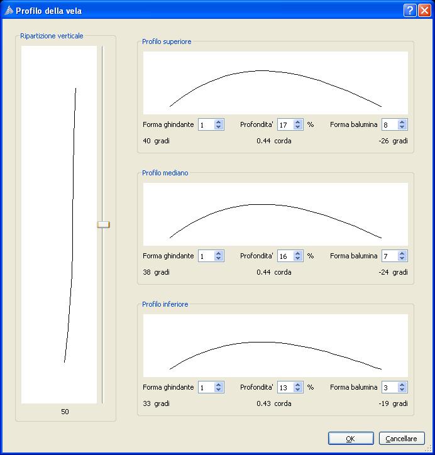Click the Help question mark title bar button
Screen dimensions: 435x455
pos(410,11)
